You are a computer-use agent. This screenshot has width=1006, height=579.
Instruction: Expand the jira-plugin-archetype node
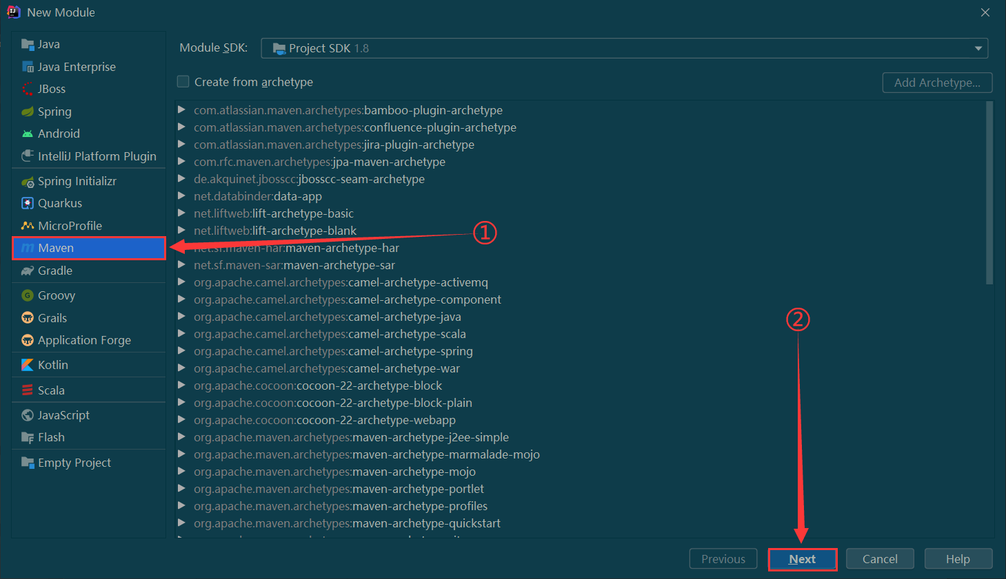pyautogui.click(x=181, y=144)
